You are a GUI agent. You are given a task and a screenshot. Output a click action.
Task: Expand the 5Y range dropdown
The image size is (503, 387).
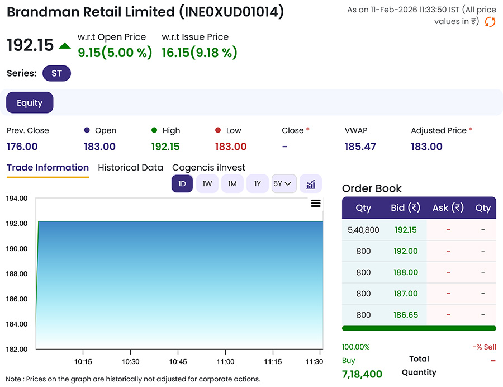point(284,184)
